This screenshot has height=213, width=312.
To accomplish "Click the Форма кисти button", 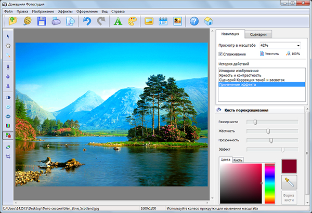I will [x=289, y=197].
